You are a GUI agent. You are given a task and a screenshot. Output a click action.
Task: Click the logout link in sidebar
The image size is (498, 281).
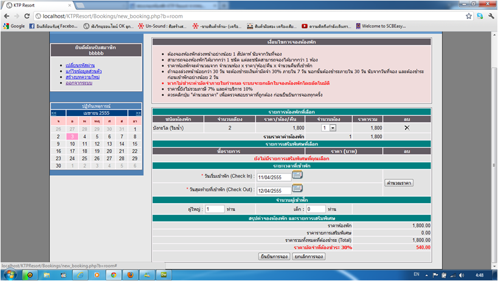(79, 83)
